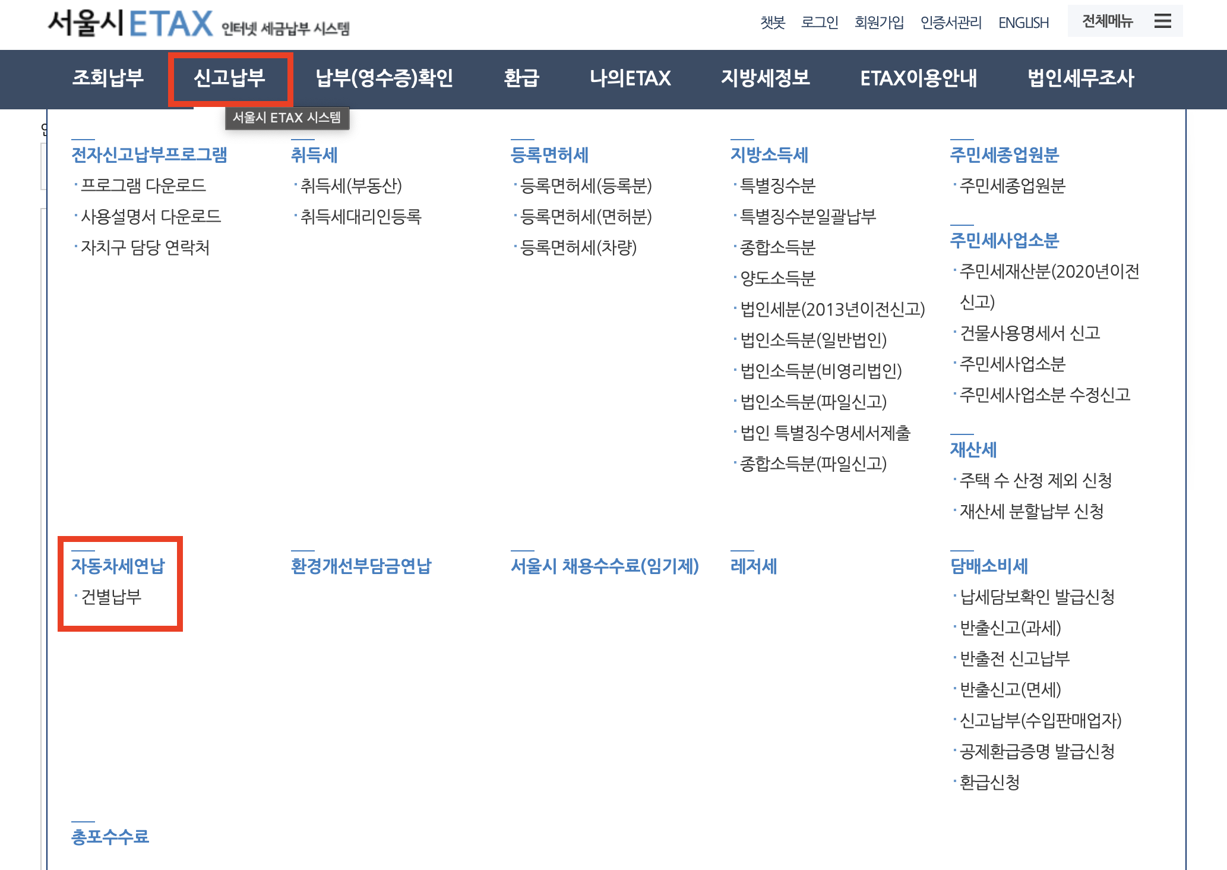This screenshot has width=1227, height=870.
Task: Select 주민세재산분(2020년이전 신고)
Action: click(x=1049, y=286)
